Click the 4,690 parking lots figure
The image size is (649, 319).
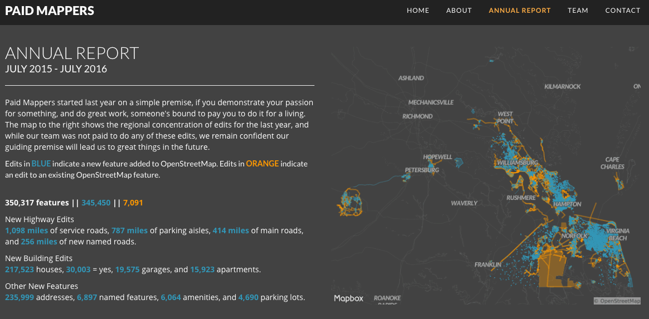click(248, 297)
